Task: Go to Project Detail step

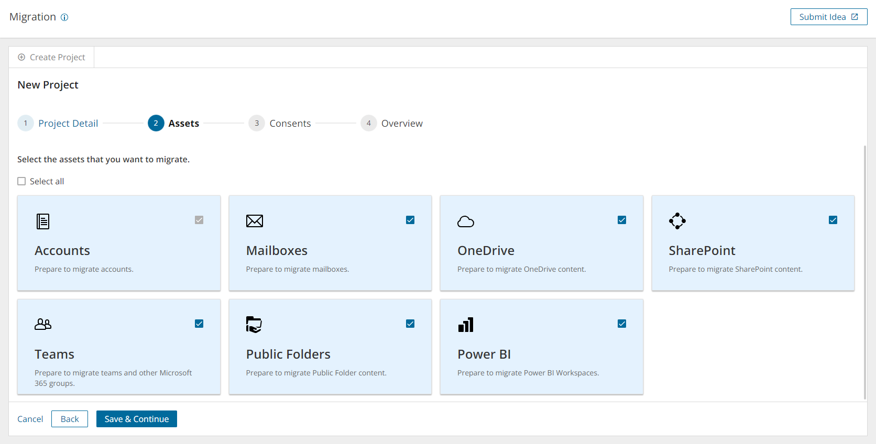Action: coord(68,124)
